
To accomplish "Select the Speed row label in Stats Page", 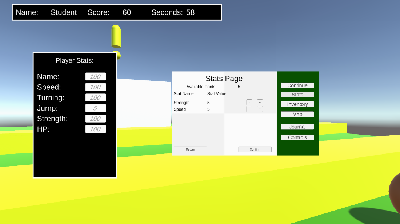I will coord(180,109).
